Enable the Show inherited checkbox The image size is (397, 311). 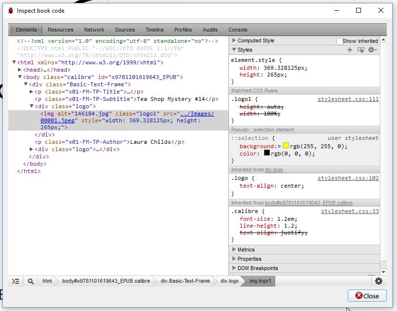[x=340, y=41]
